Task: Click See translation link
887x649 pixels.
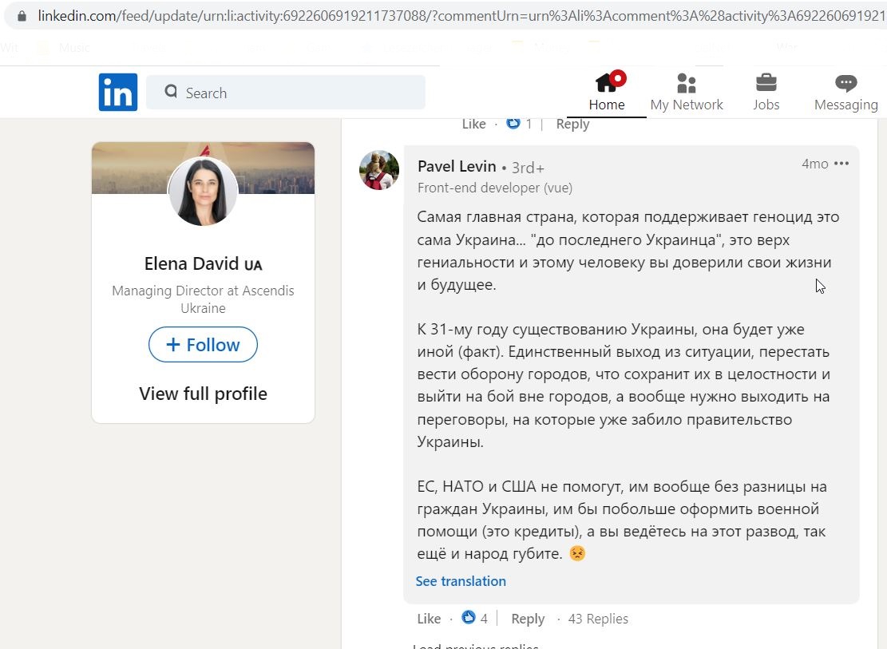Action: coord(461,581)
